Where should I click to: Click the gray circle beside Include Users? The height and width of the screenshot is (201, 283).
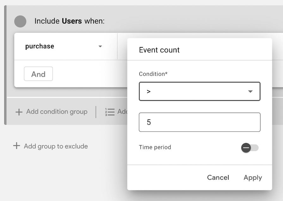point(20,21)
